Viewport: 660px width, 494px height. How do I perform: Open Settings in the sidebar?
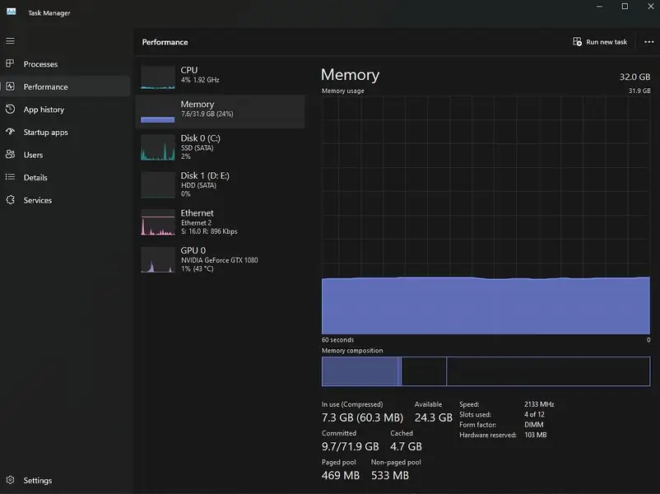[x=65, y=481]
